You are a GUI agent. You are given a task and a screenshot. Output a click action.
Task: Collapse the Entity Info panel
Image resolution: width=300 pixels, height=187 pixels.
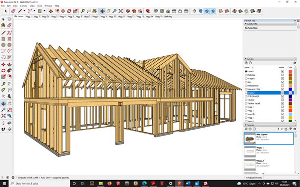(x=245, y=24)
